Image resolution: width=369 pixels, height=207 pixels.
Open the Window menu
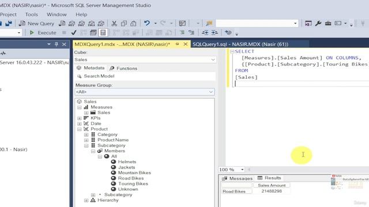[x=57, y=14]
